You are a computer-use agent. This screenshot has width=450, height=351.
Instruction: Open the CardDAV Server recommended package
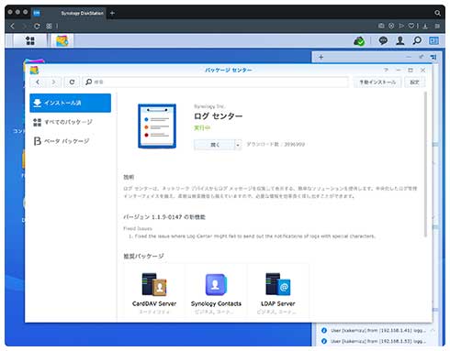tap(154, 291)
